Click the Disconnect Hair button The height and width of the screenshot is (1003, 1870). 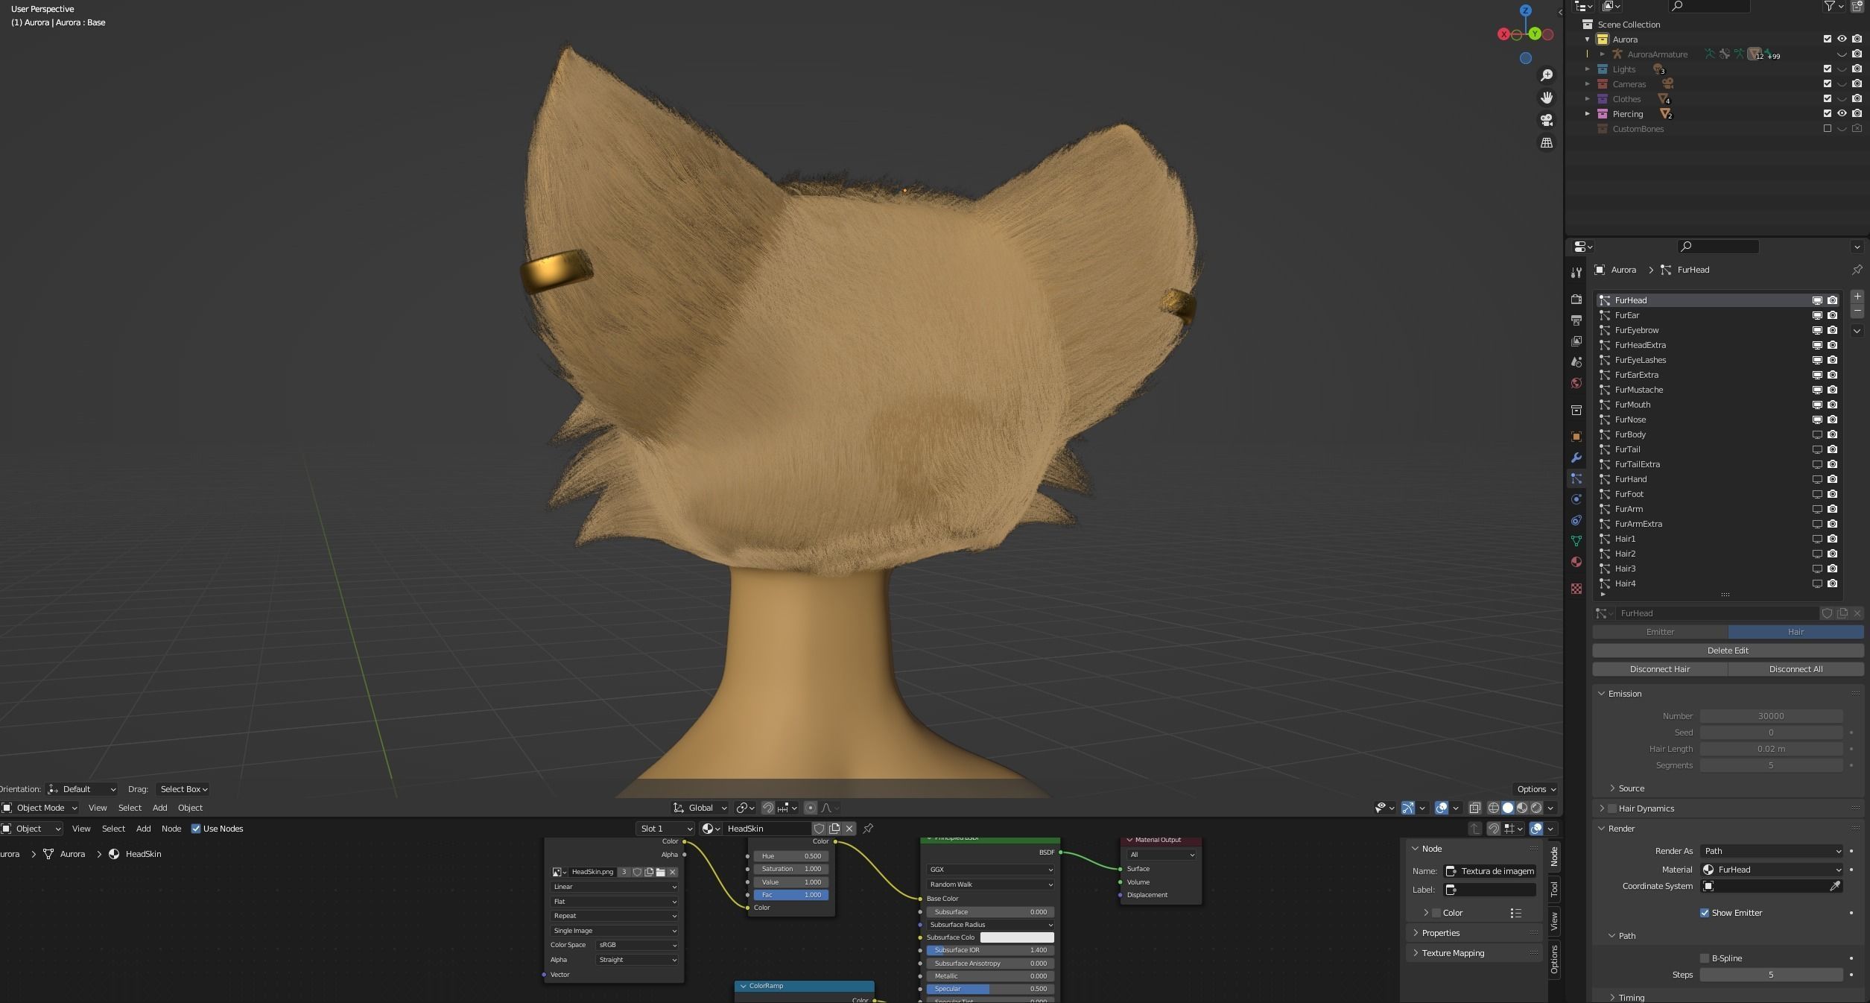pyautogui.click(x=1660, y=669)
